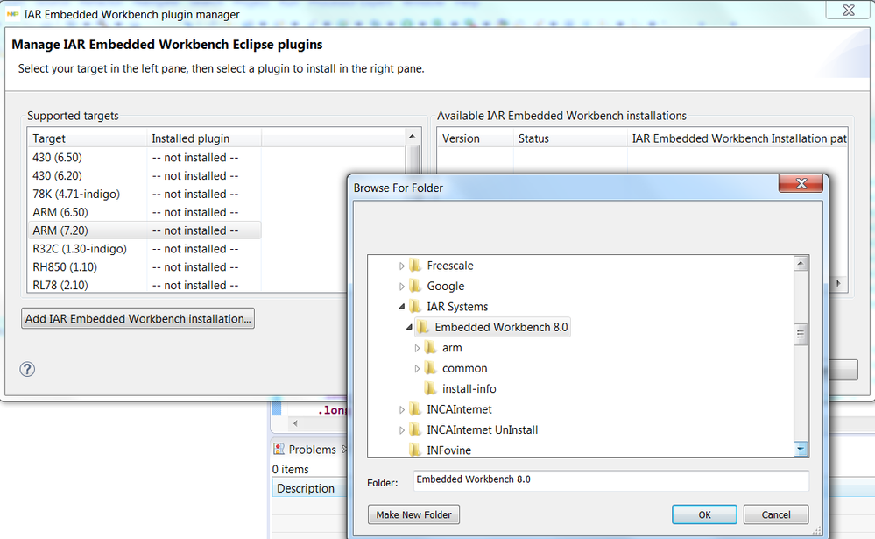This screenshot has height=539, width=875.
Task: Click the IAR Systems folder icon
Action: point(414,307)
